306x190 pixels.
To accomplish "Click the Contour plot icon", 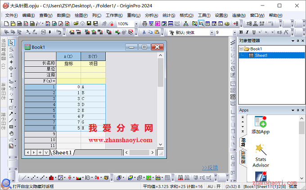I will [x=148, y=178].
